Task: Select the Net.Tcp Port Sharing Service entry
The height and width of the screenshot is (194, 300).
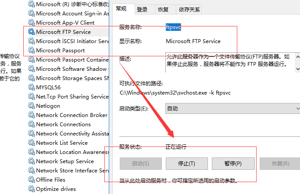Action: coord(72,96)
